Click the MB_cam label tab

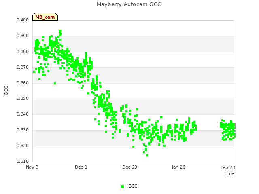[45, 17]
